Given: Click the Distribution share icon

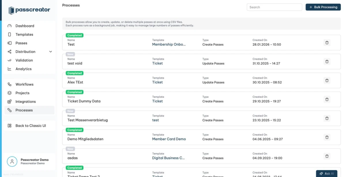Looking at the screenshot, I should tap(10, 52).
